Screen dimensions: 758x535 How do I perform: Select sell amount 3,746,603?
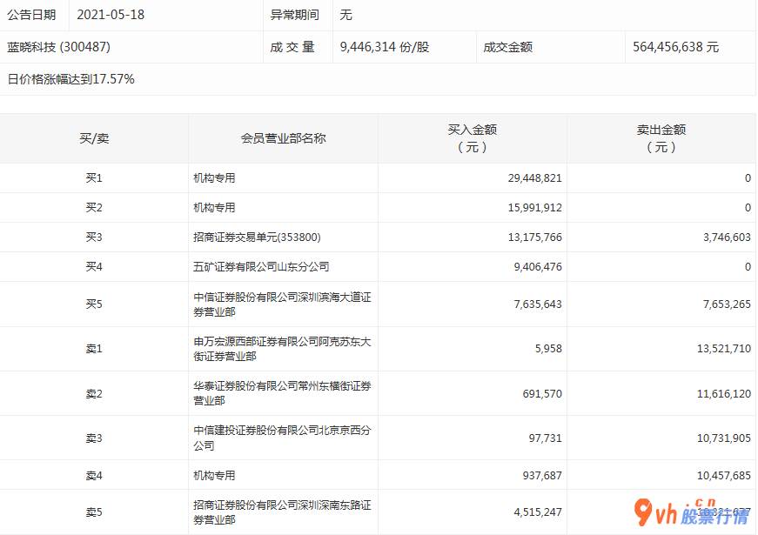click(727, 237)
